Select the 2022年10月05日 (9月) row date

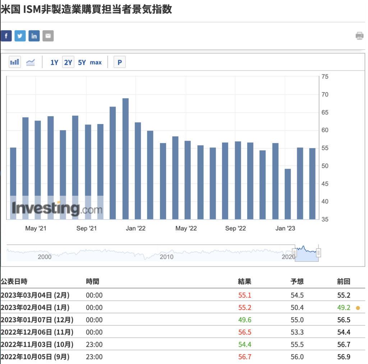pyautogui.click(x=35, y=357)
